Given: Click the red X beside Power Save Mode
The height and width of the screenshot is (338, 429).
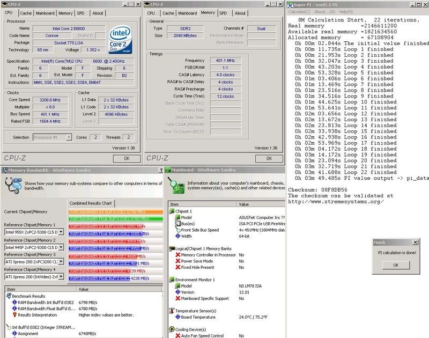Looking at the screenshot, I should click(177, 261).
